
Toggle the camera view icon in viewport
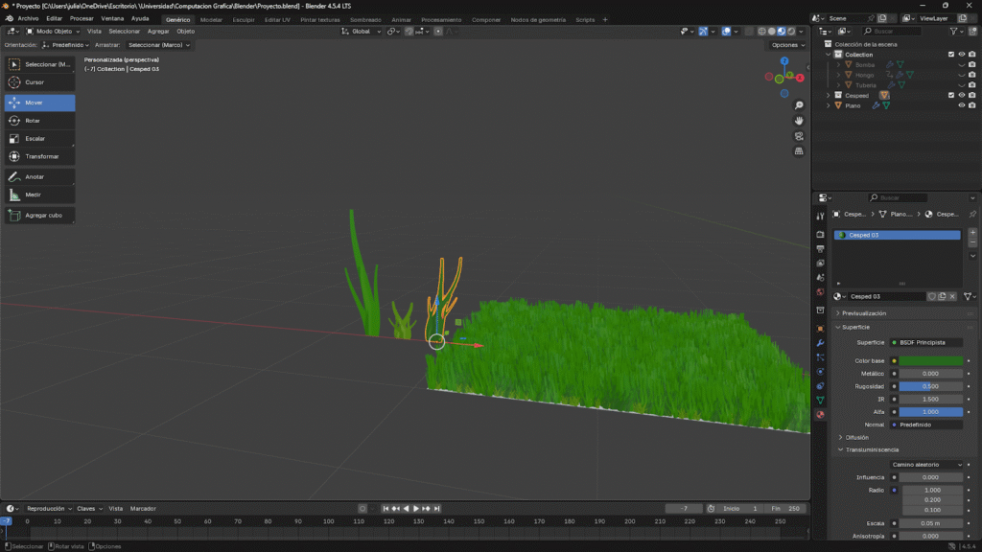(799, 136)
